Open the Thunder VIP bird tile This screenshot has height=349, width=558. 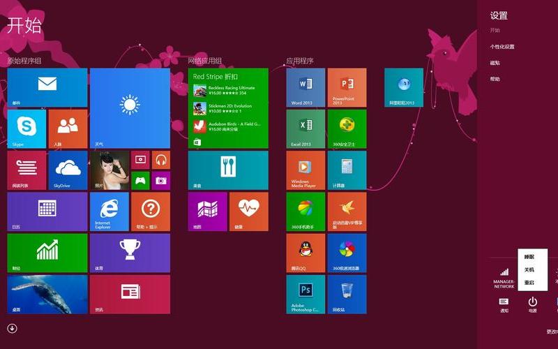[x=347, y=211]
